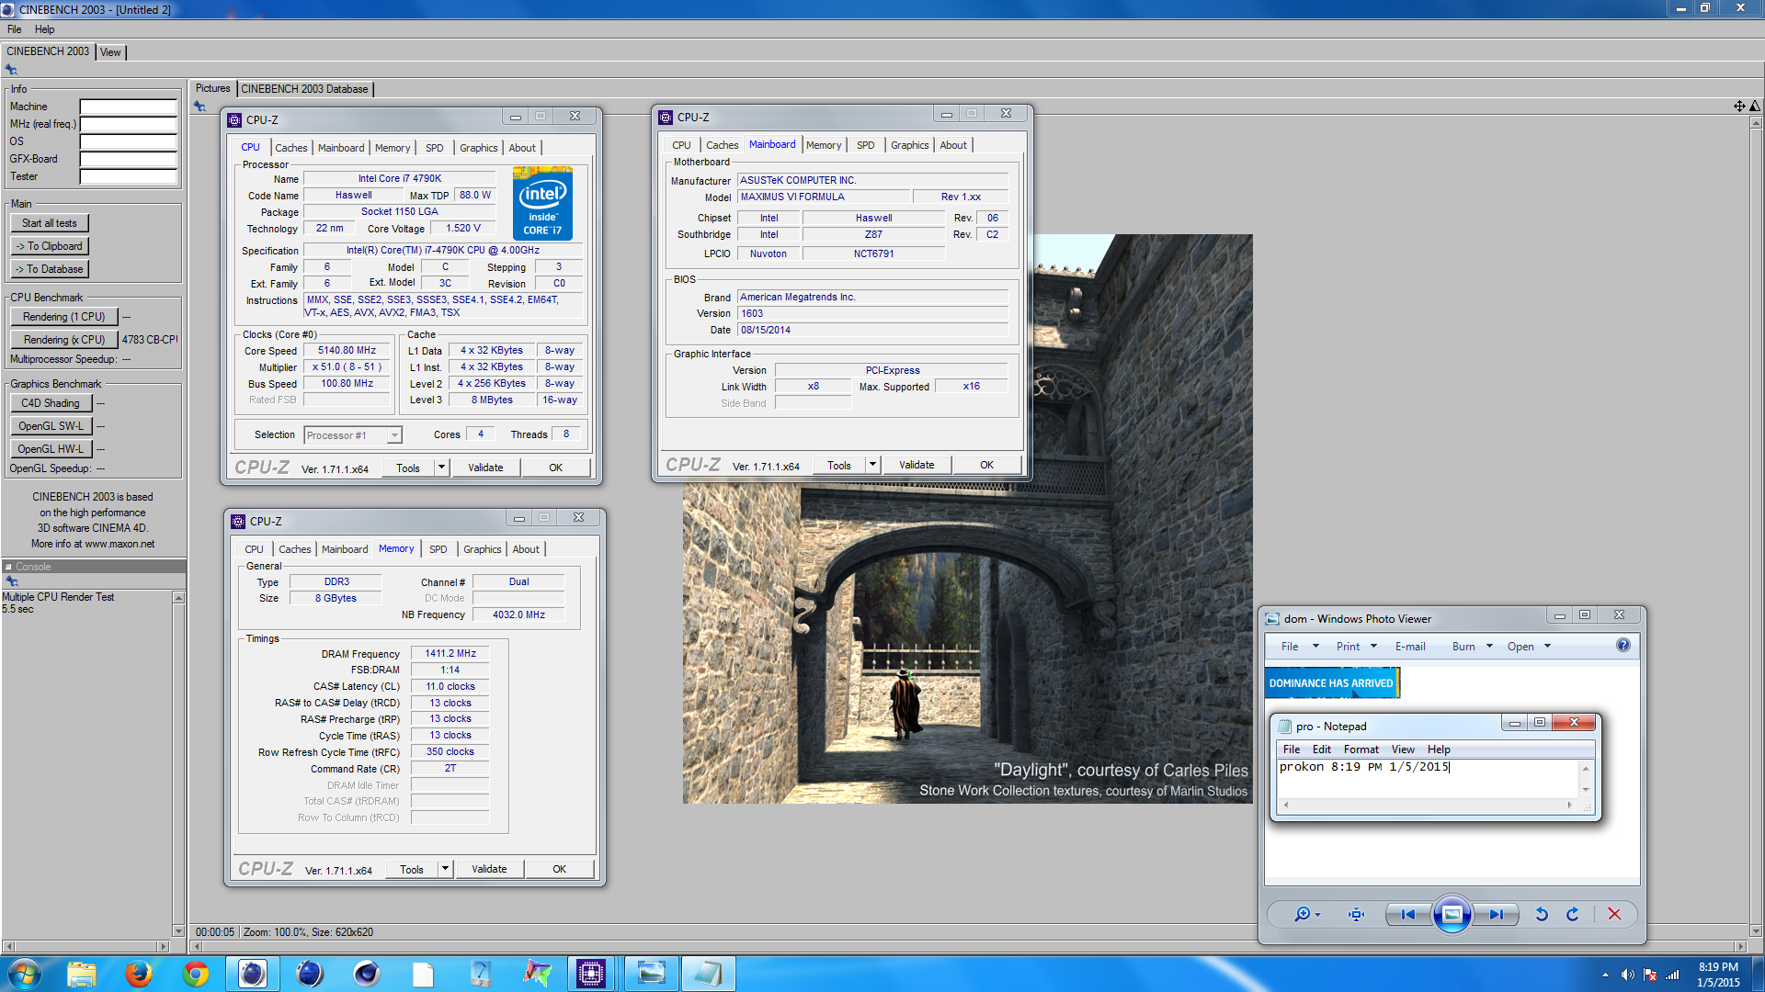Rotate photo clockwise in Photo Viewer
Viewport: 1765px width, 992px height.
[x=1573, y=914]
